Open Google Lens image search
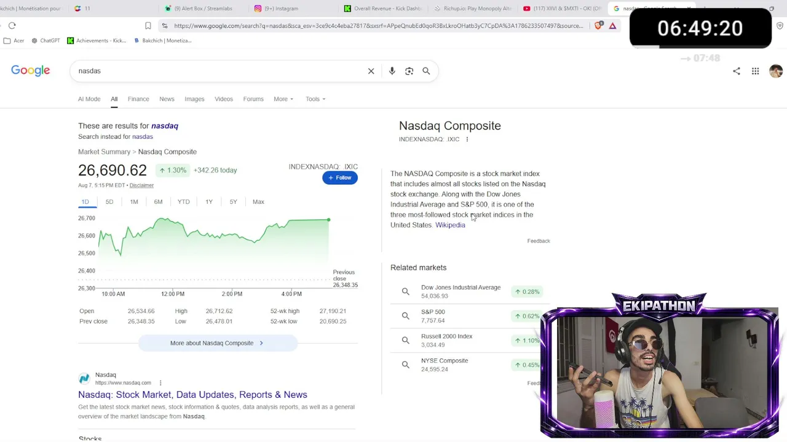Screen dimensions: 787x442 [409, 71]
